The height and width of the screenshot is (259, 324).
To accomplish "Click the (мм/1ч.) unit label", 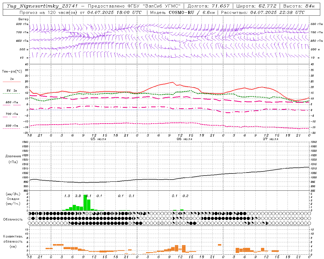I will (x=13, y=204).
